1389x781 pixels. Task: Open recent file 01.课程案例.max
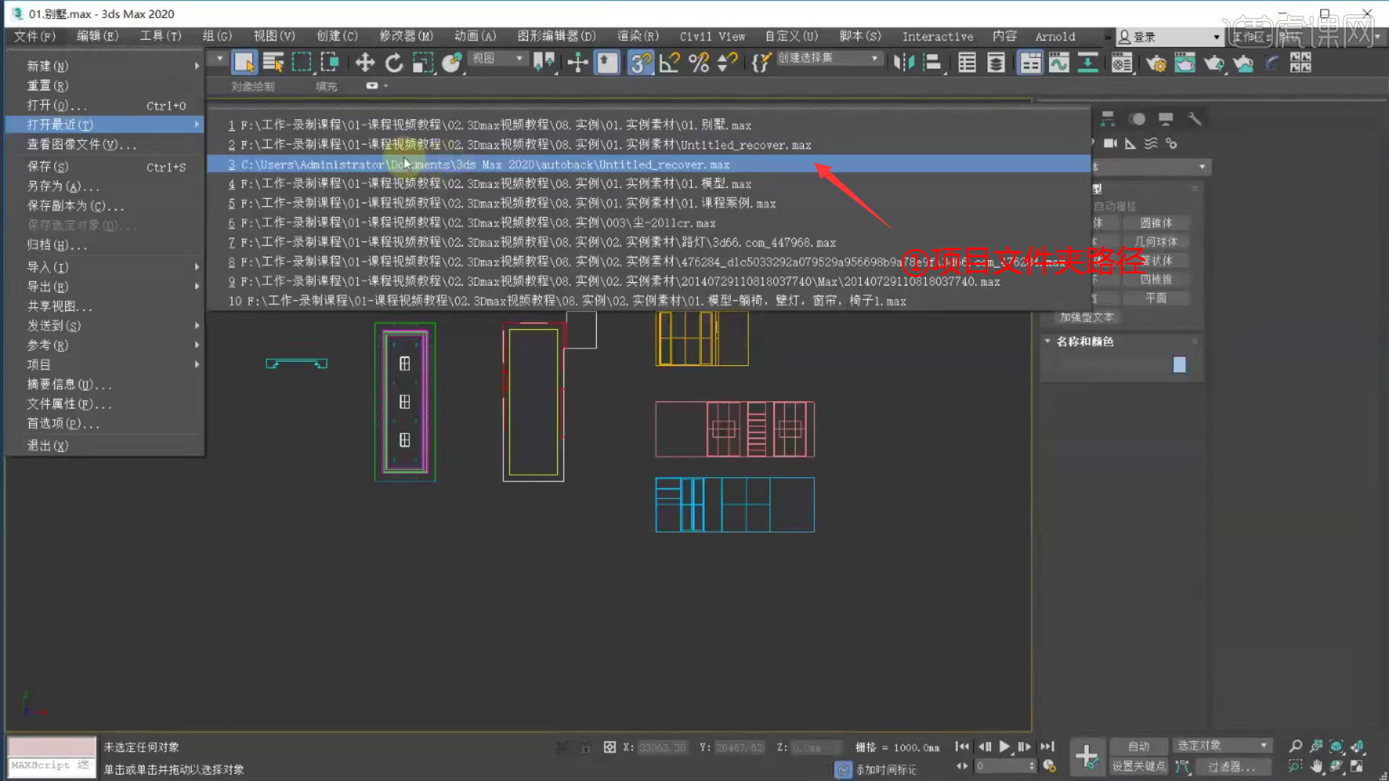click(649, 203)
